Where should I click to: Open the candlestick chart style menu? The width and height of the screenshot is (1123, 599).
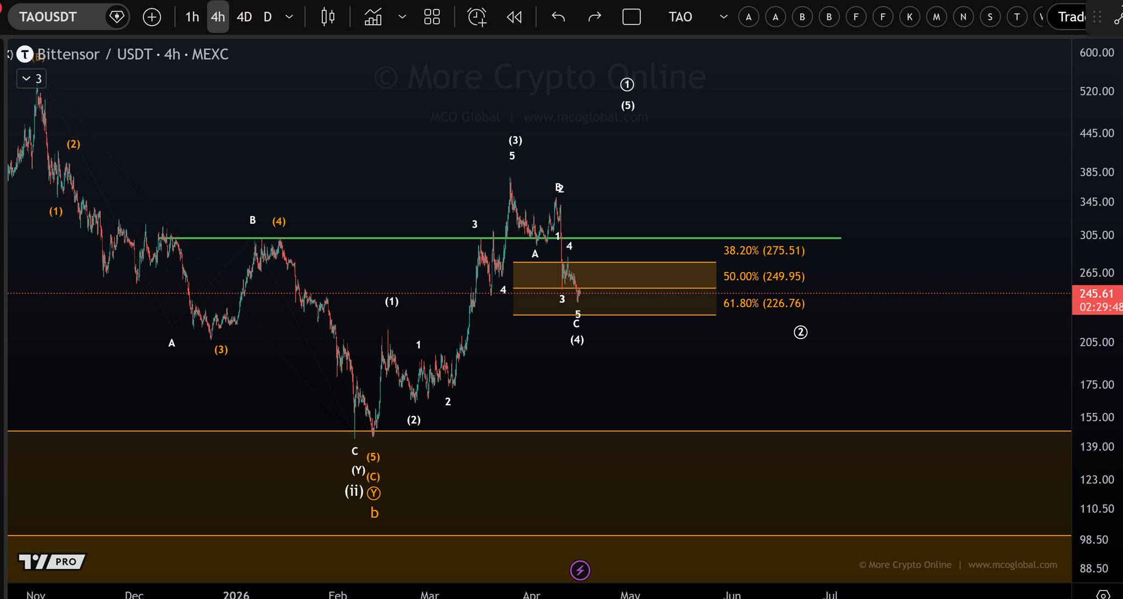click(328, 17)
